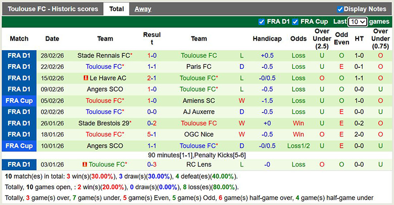Open Le Havre AC team name link
This screenshot has height=205, width=394.
tap(108, 78)
